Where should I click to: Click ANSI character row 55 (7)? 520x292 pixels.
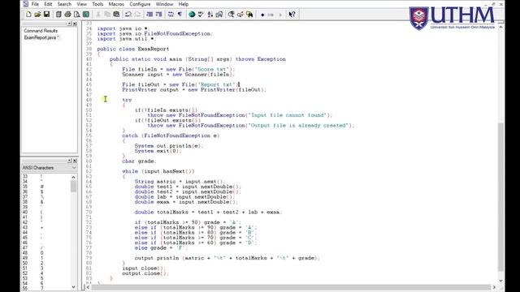point(45,289)
